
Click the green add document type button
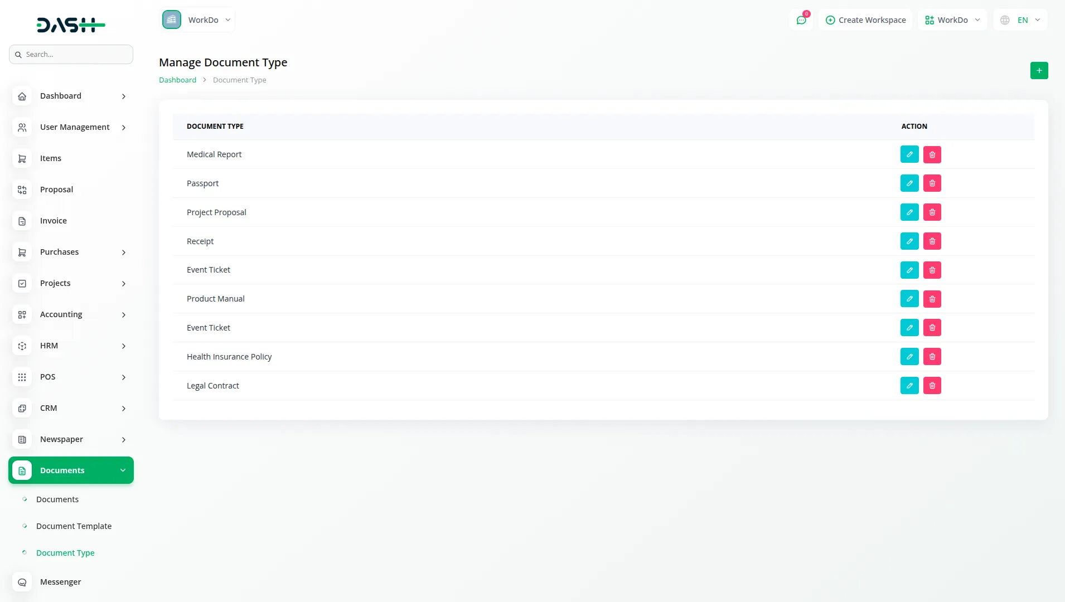click(x=1038, y=70)
